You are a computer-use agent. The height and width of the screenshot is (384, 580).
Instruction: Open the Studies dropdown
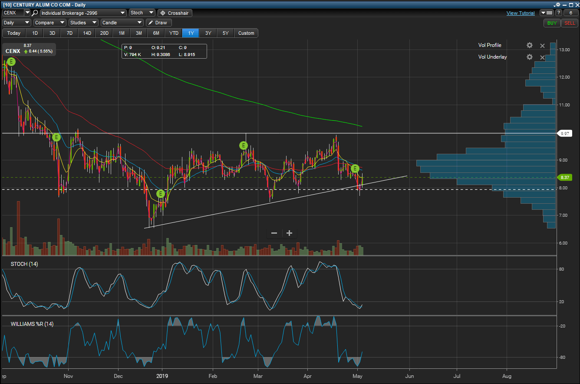point(83,23)
